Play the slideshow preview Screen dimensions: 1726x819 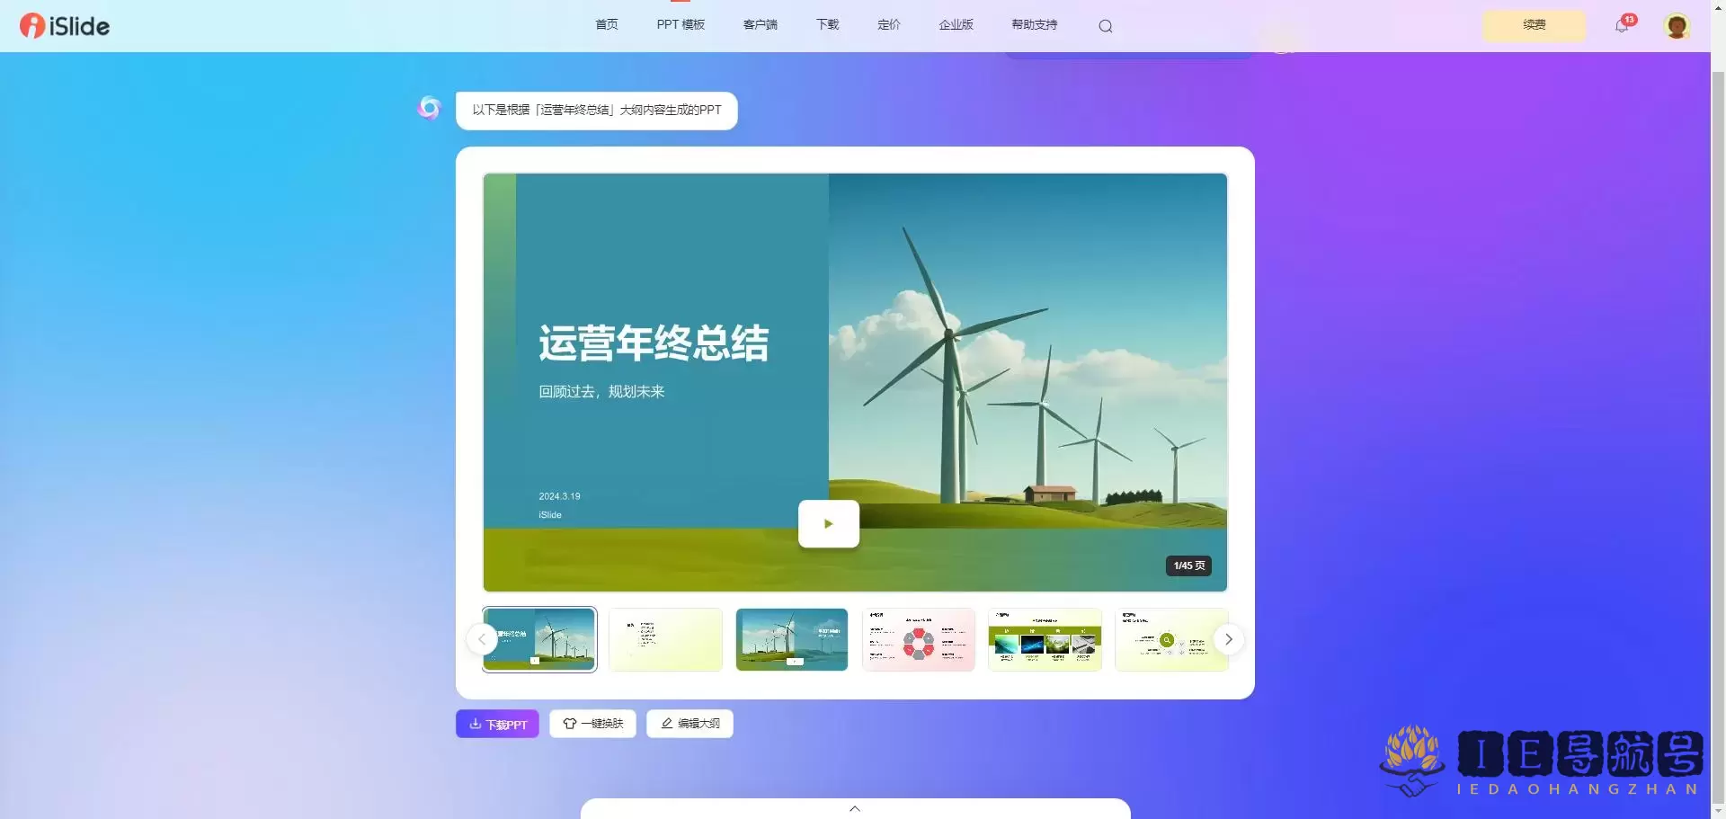click(x=828, y=524)
